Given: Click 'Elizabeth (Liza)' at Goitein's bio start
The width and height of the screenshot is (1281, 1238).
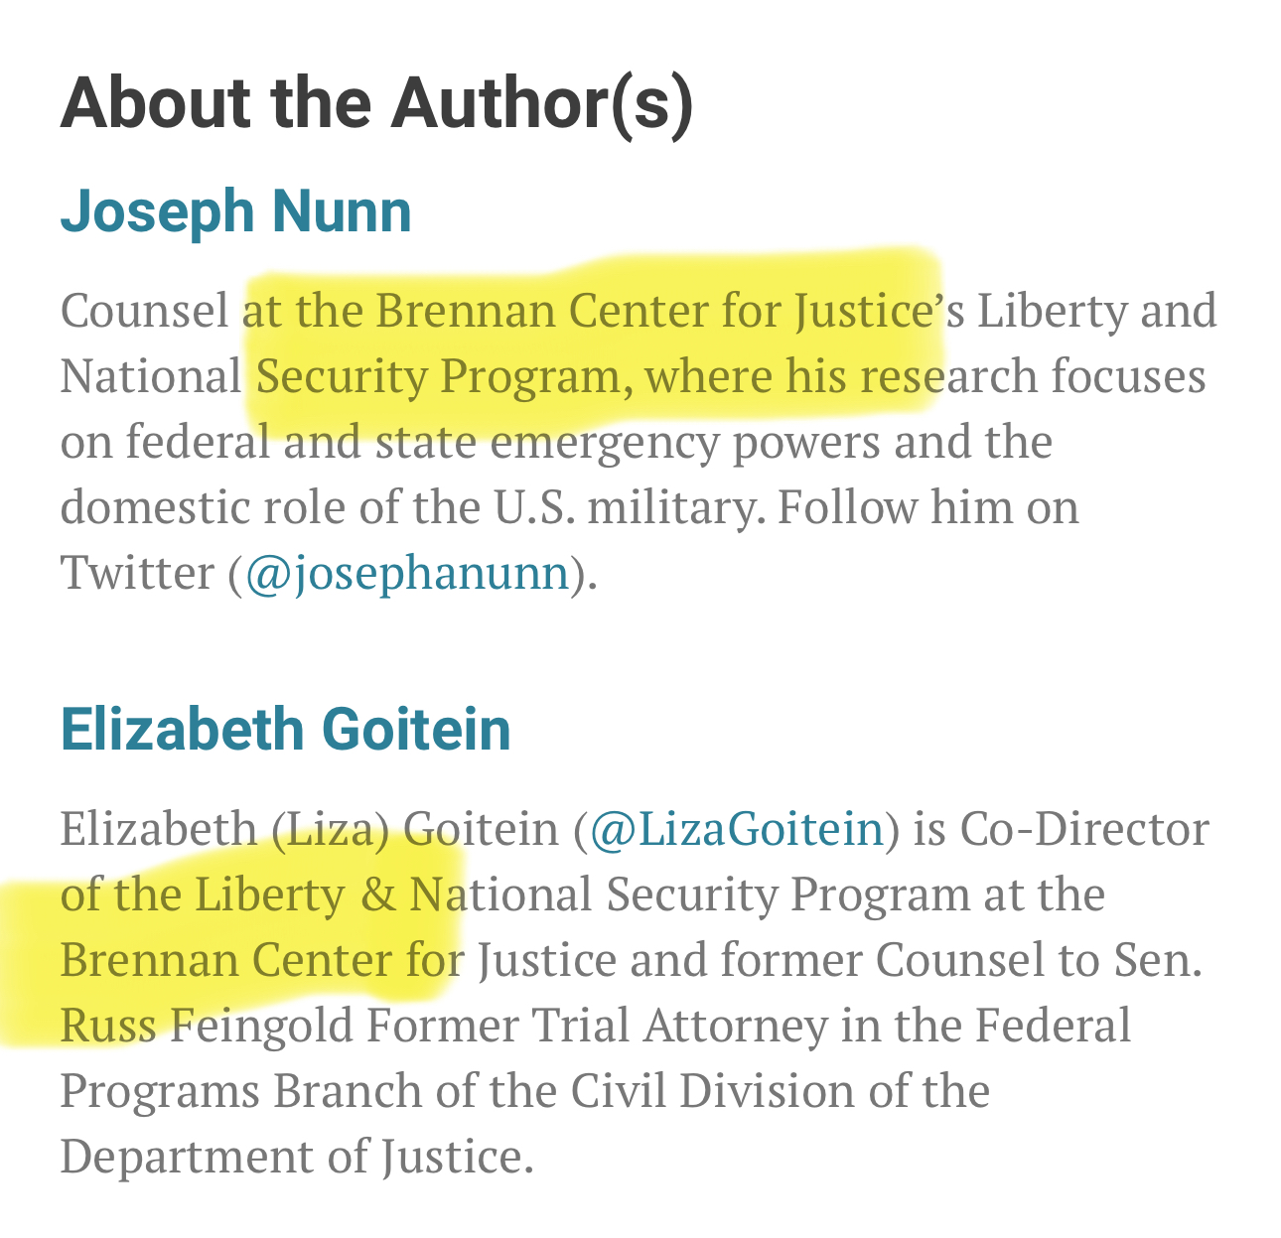Looking at the screenshot, I should [225, 828].
